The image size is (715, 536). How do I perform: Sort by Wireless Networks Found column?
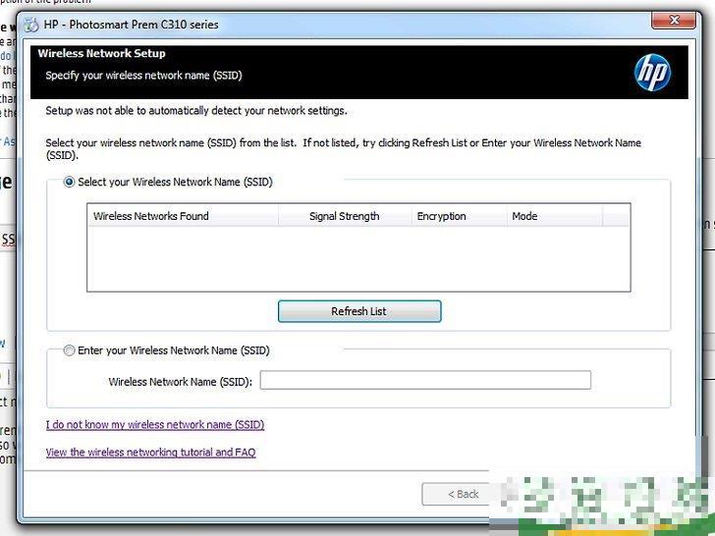click(x=183, y=216)
